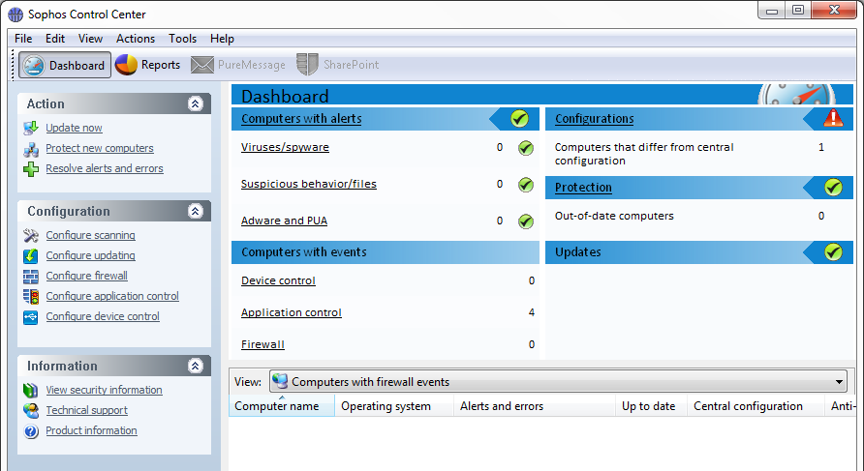This screenshot has height=471, width=864.
Task: Open the Configure firewall link
Action: tap(86, 276)
